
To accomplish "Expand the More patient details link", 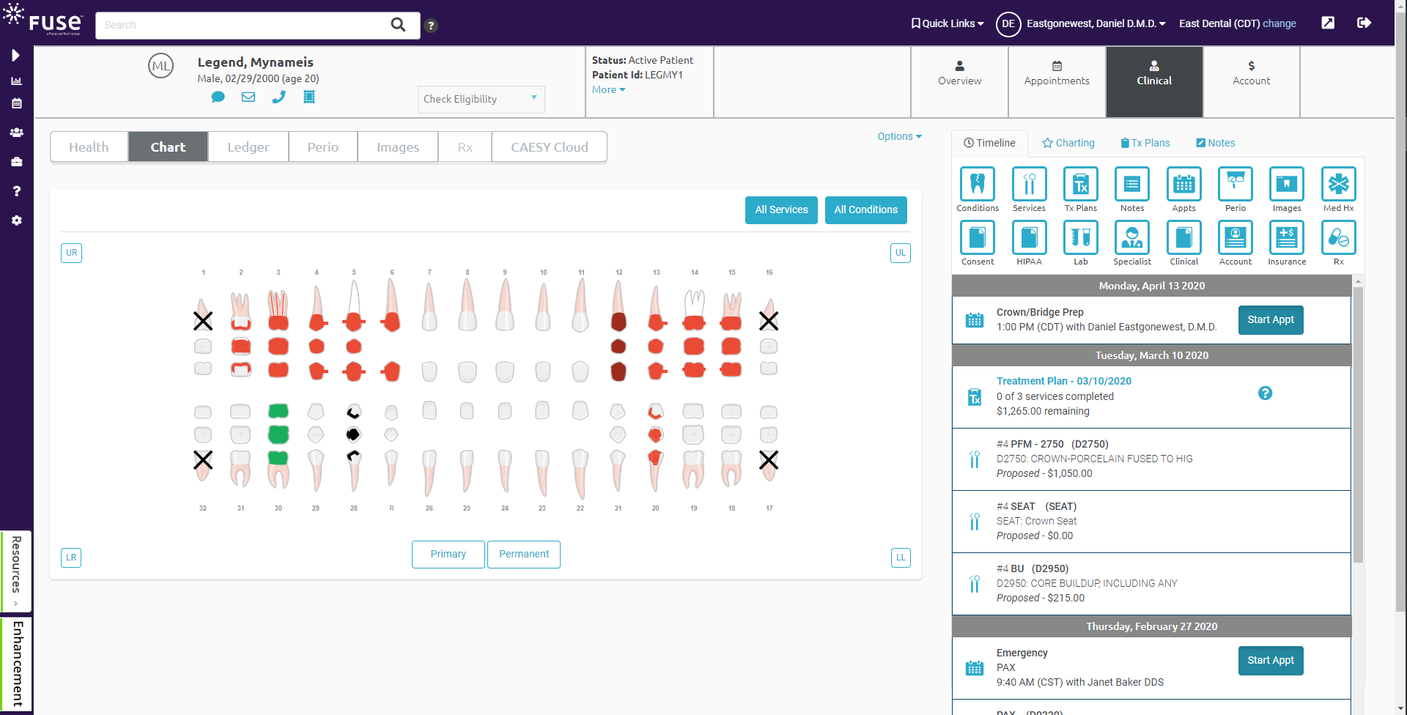I will pyautogui.click(x=607, y=89).
